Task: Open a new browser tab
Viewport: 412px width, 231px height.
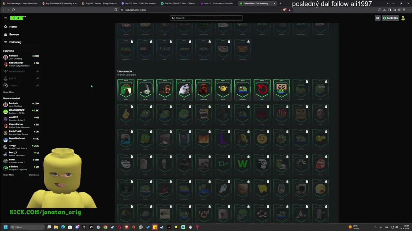Action: coord(280,4)
